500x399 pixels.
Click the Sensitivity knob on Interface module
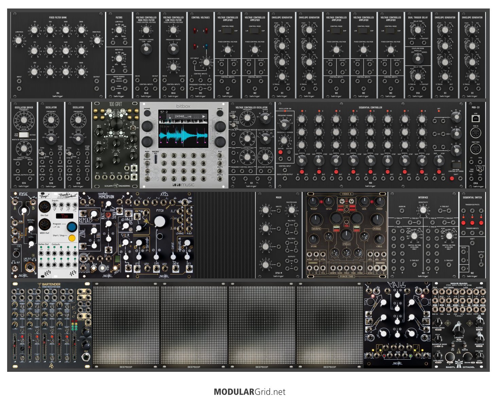[x=423, y=211]
